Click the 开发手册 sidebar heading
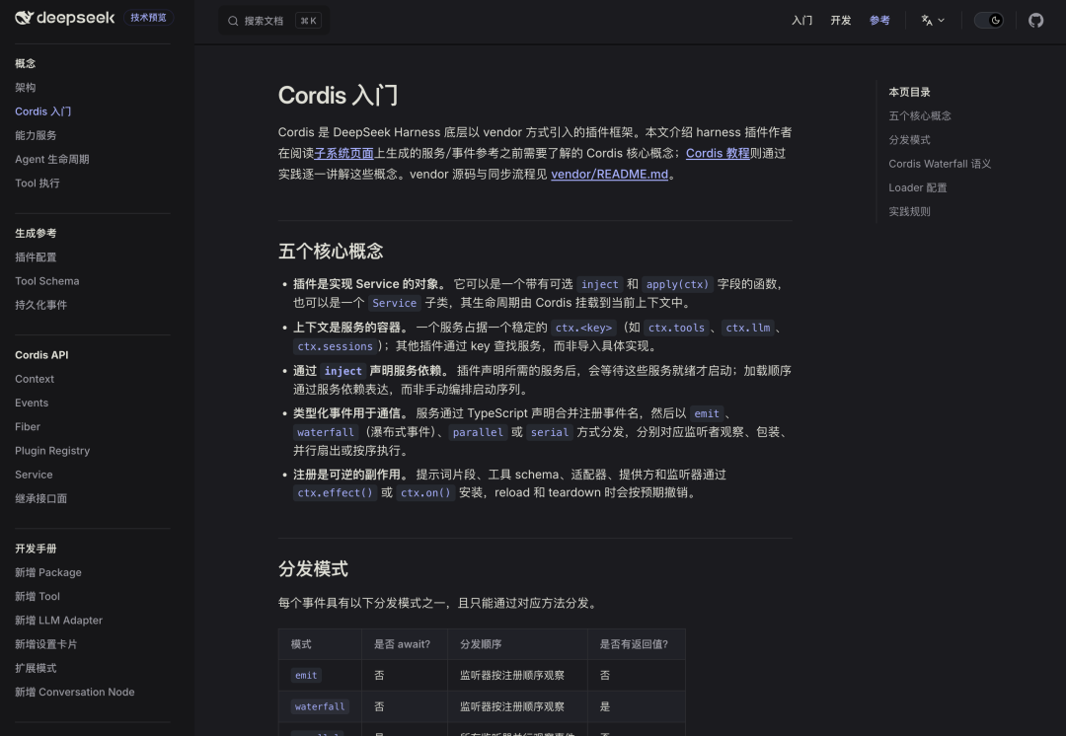The height and width of the screenshot is (736, 1066). coord(36,548)
